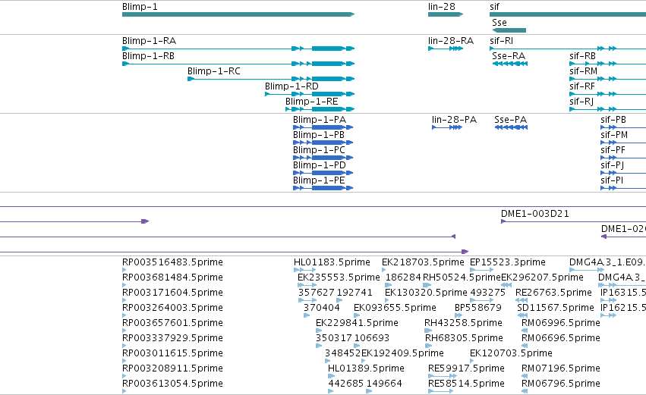Image resolution: width=646 pixels, height=395 pixels.
Task: Select the sif-PM protein label
Action: click(x=614, y=135)
